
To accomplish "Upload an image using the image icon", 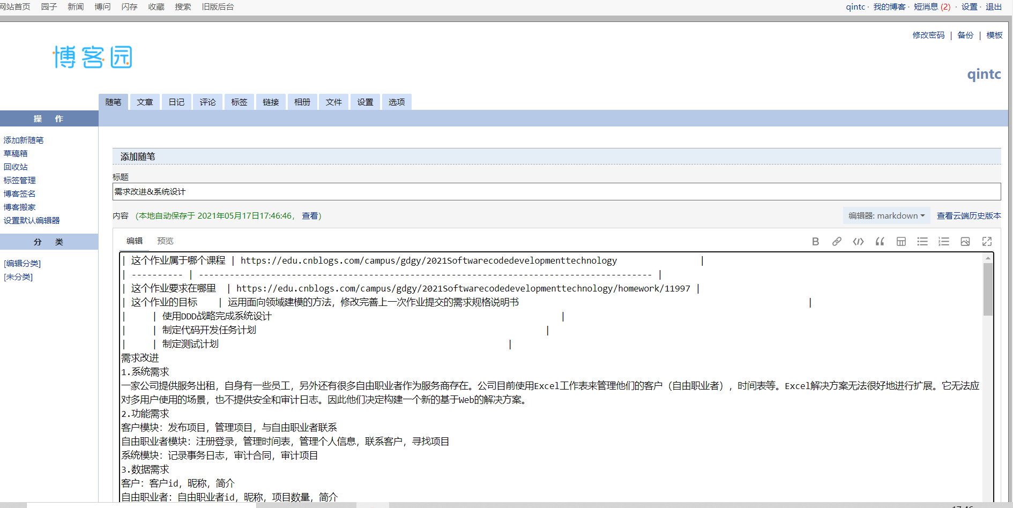I will [965, 242].
